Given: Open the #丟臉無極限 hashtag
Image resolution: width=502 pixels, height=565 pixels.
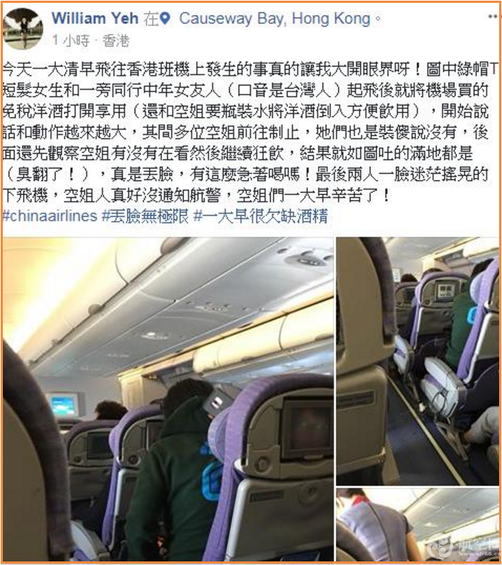Looking at the screenshot, I should (145, 217).
